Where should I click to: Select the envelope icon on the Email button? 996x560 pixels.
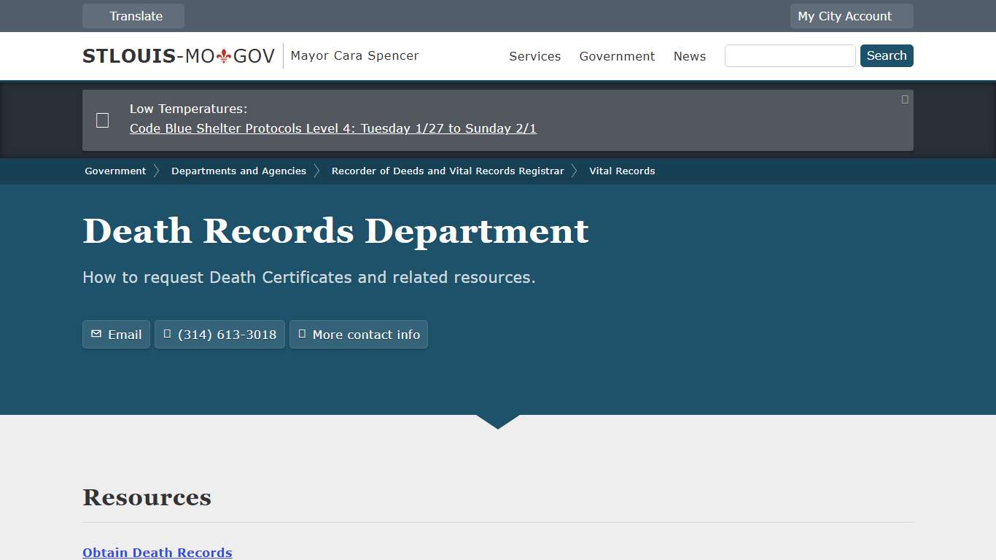tap(96, 334)
